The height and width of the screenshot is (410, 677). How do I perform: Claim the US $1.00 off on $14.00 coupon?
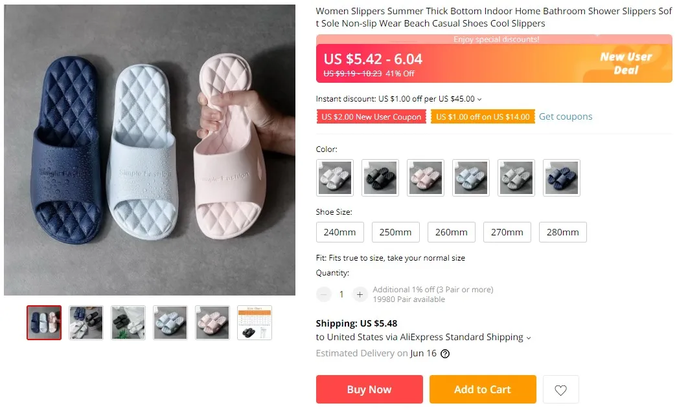click(483, 117)
